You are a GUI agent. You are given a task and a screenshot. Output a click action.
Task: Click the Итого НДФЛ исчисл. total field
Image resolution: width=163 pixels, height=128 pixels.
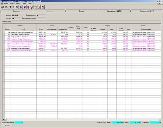118,122
